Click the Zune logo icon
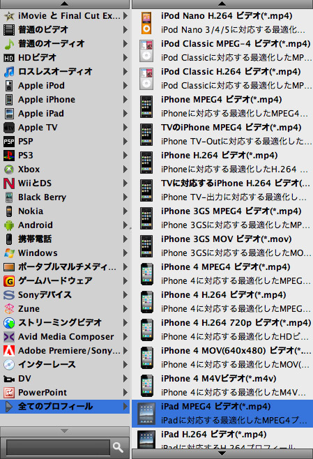The height and width of the screenshot is (459, 313). [9, 309]
